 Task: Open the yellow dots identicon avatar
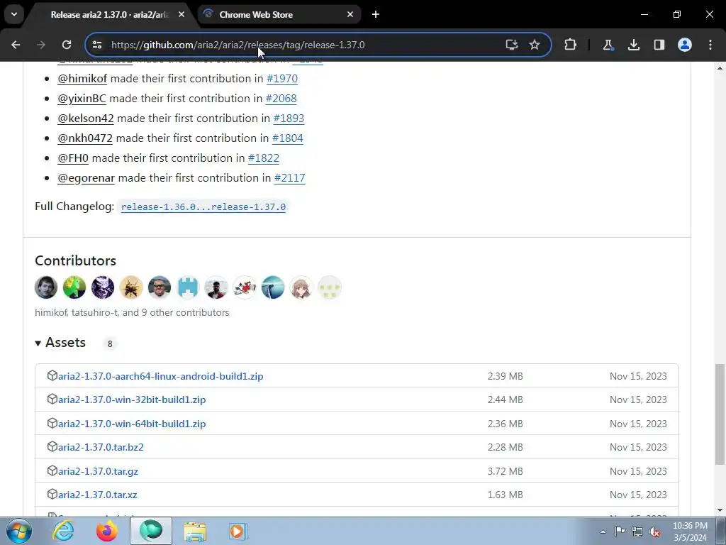pyautogui.click(x=330, y=287)
